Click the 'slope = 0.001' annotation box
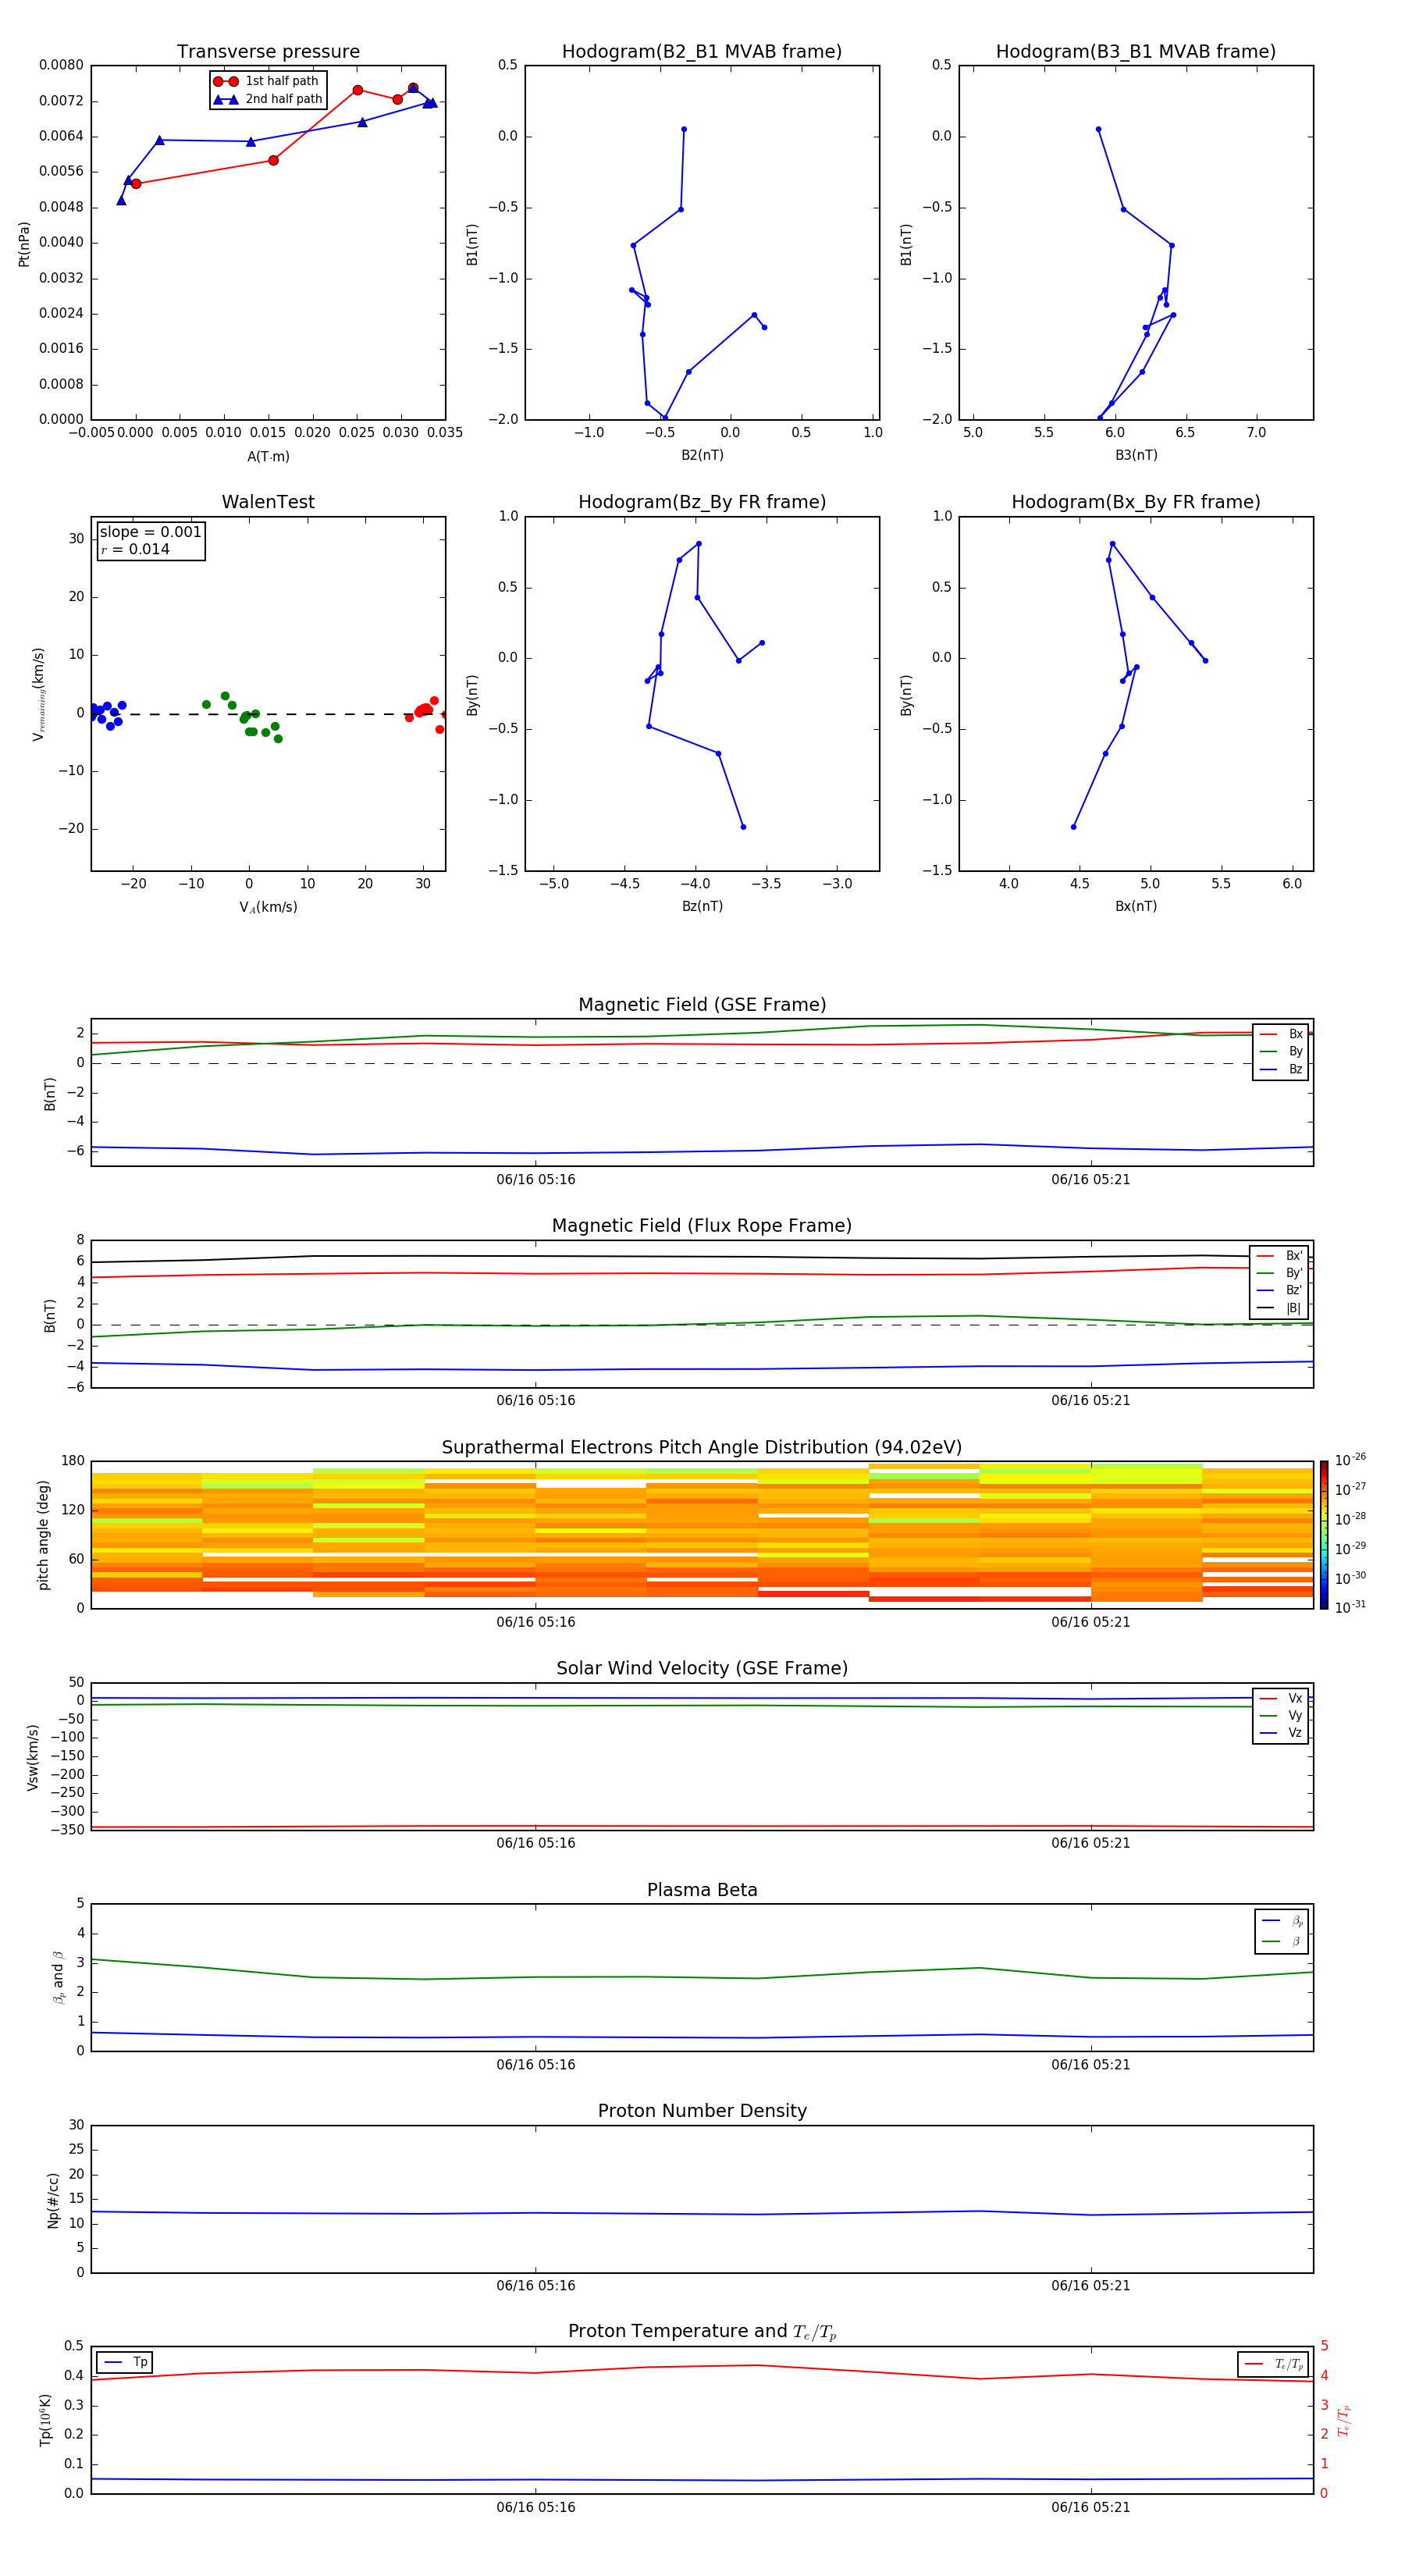Image resolution: width=1405 pixels, height=2576 pixels. coord(151,541)
